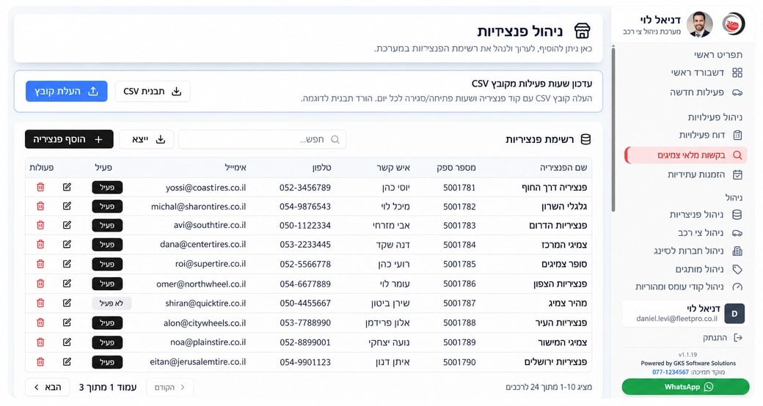763x406 pixels.
Task: Open דוח פעילויות in the sidebar
Action: coord(710,135)
